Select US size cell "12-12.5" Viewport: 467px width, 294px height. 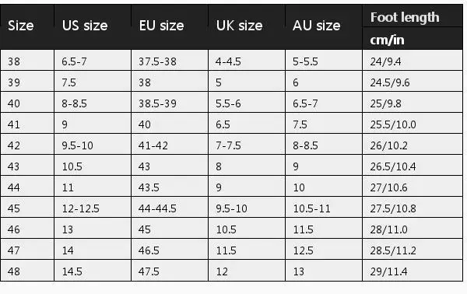(x=93, y=207)
